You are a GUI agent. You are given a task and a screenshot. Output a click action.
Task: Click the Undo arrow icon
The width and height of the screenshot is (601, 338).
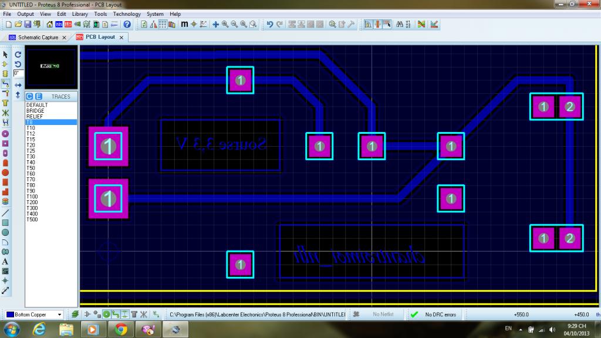pos(269,25)
